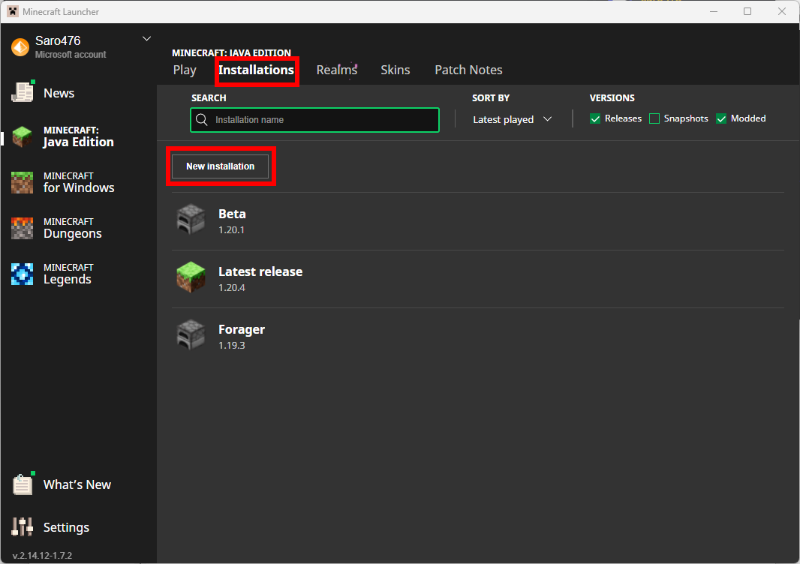Click the Saro476 account avatar icon
This screenshot has width=800, height=564.
pyautogui.click(x=20, y=47)
